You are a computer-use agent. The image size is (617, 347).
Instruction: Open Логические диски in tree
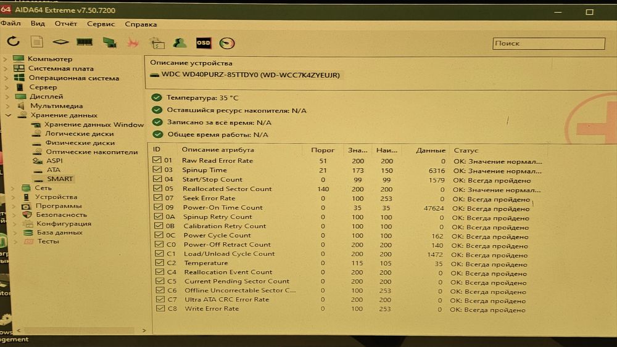79,134
